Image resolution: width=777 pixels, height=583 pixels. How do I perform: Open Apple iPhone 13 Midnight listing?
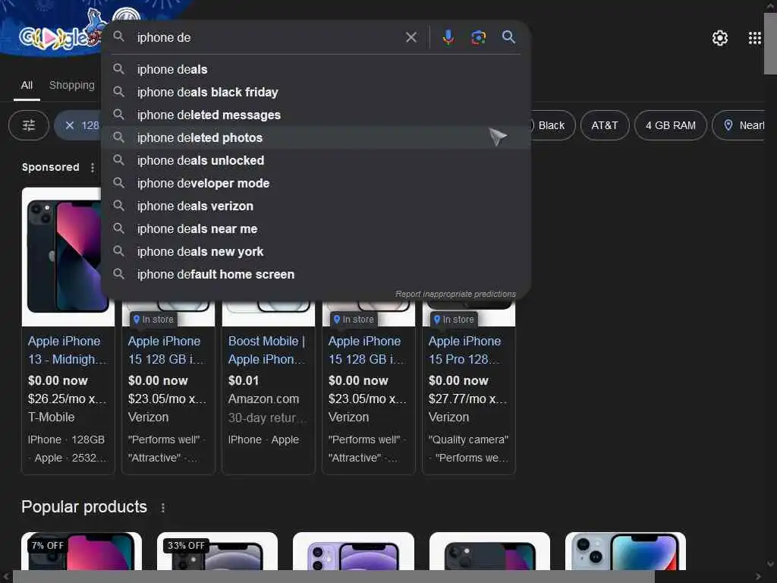pos(66,350)
